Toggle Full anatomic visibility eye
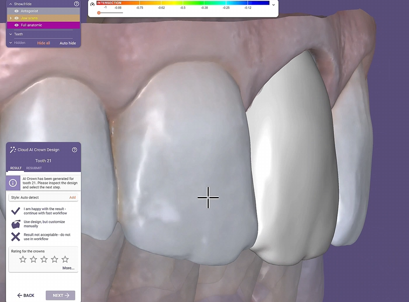409x302 pixels. pyautogui.click(x=17, y=25)
